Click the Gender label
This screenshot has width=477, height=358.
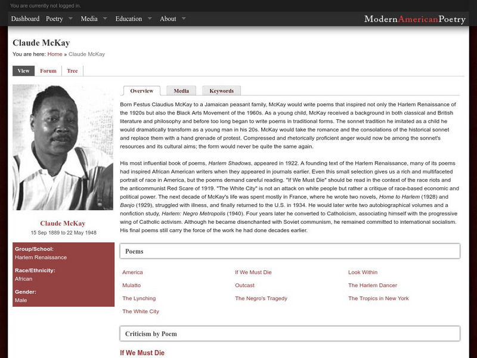pyautogui.click(x=26, y=292)
